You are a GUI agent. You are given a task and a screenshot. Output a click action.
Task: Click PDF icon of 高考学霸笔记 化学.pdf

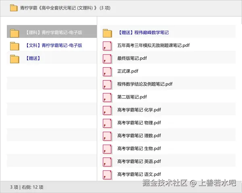[x=107, y=110]
